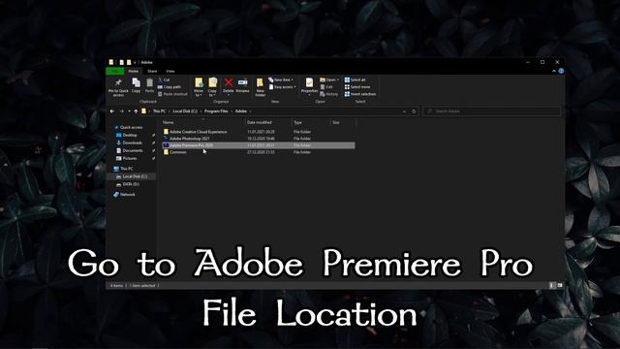The width and height of the screenshot is (620, 349).
Task: Choose Copy path in the ribbon
Action: 170,87
